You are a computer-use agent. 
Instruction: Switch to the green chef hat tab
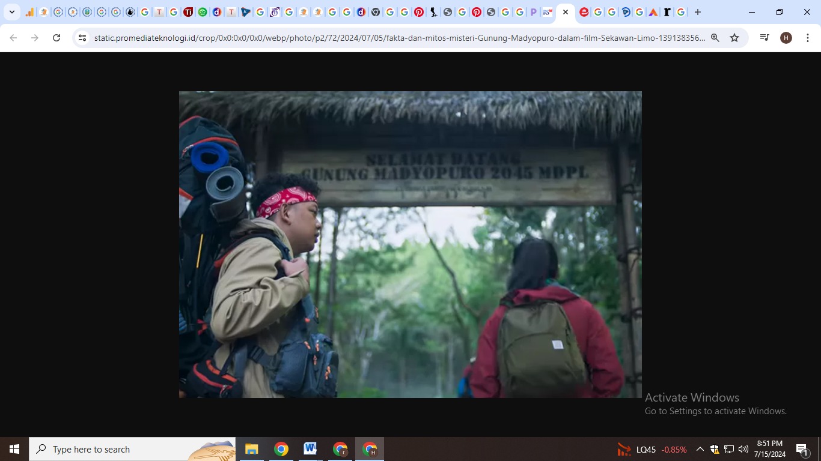[203, 12]
